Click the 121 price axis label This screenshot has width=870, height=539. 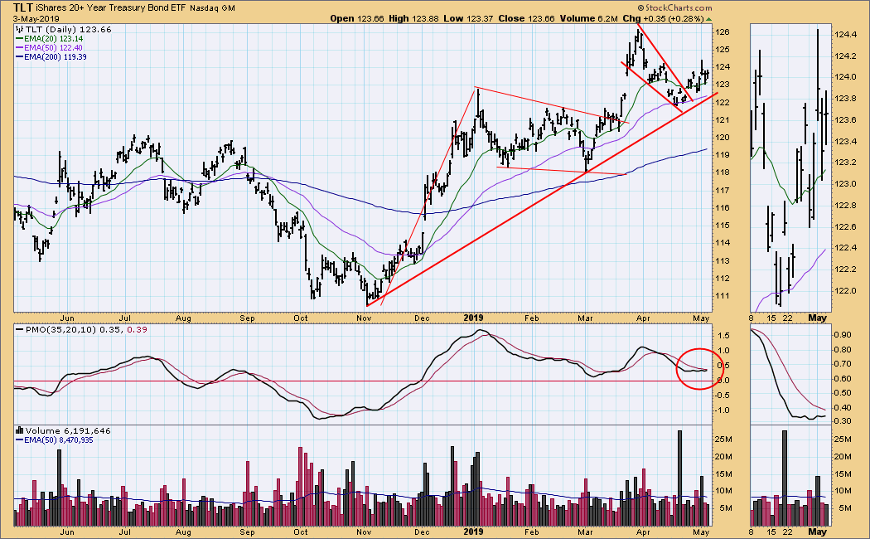click(x=723, y=120)
